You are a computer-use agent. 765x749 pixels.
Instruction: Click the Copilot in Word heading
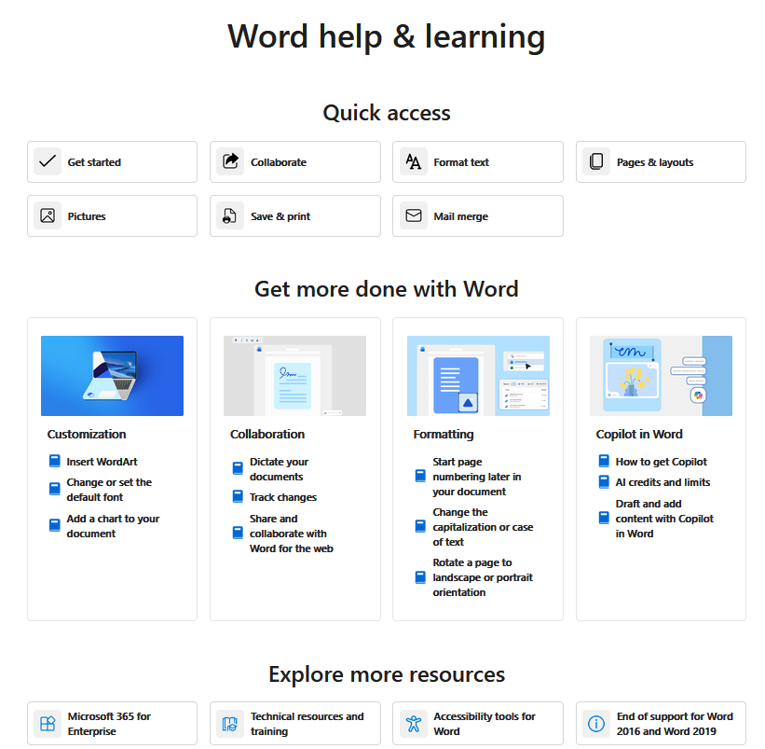pyautogui.click(x=639, y=434)
